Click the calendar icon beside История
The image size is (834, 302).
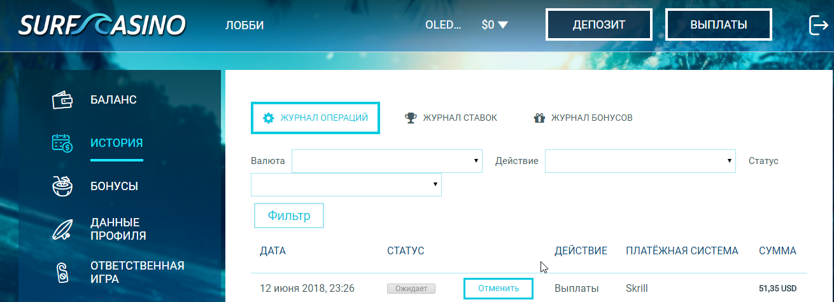point(62,143)
